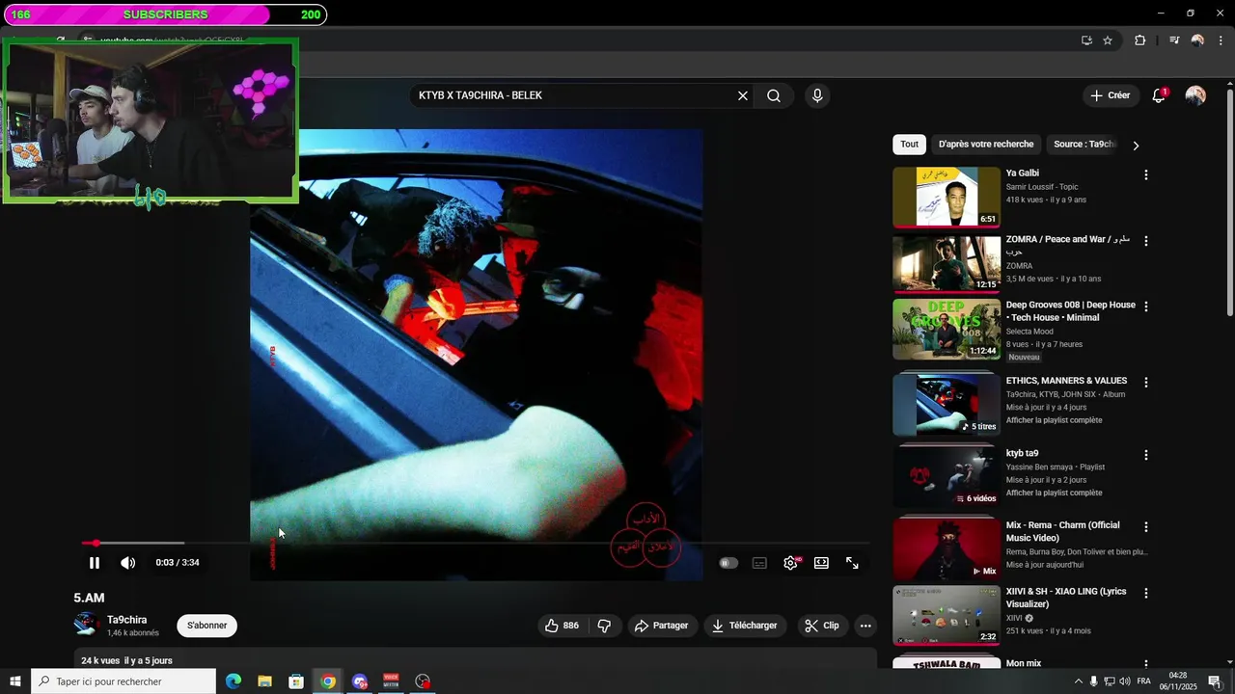Pause the video with the player control
The image size is (1235, 694).
click(x=95, y=563)
